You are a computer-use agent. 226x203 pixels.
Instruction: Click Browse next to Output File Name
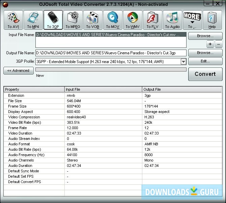coord(205,53)
